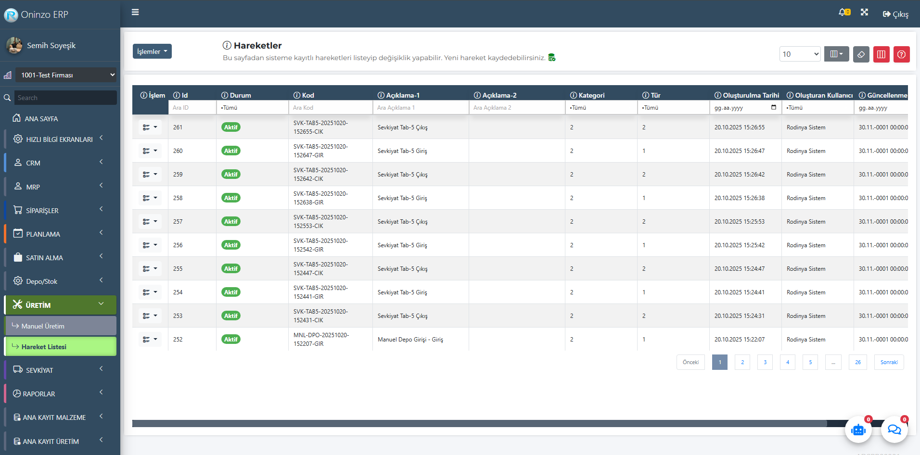Click the green database icon after description
The height and width of the screenshot is (455, 920).
click(x=552, y=58)
